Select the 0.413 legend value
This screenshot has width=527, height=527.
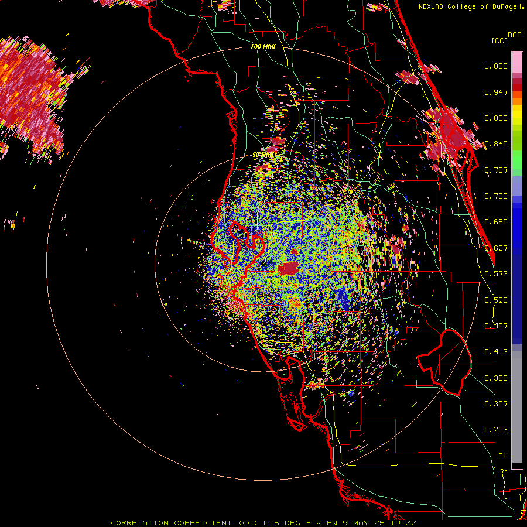496,352
